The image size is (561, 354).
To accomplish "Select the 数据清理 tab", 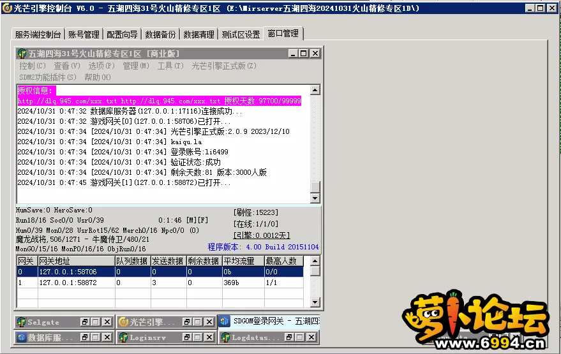I will pos(198,34).
